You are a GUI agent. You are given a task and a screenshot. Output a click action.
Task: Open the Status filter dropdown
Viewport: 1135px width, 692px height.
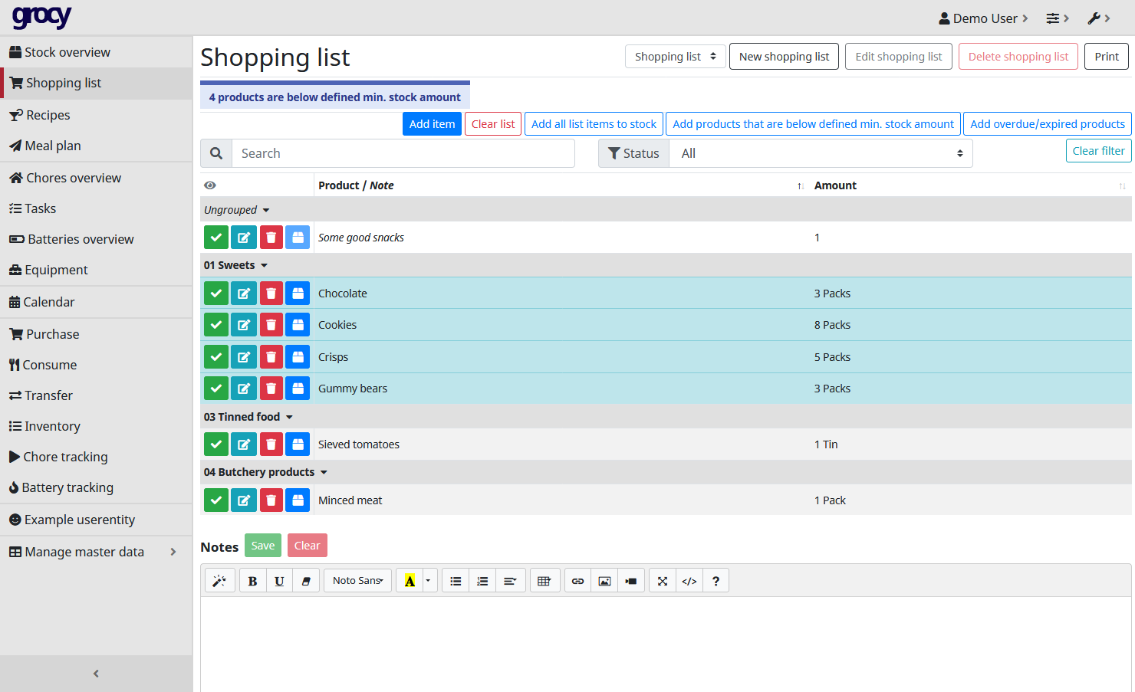pos(820,153)
